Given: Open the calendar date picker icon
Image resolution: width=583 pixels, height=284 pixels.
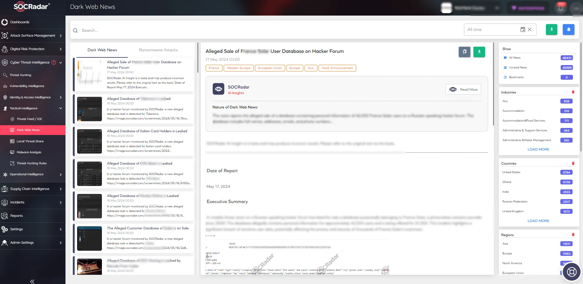Looking at the screenshot, I should [523, 30].
